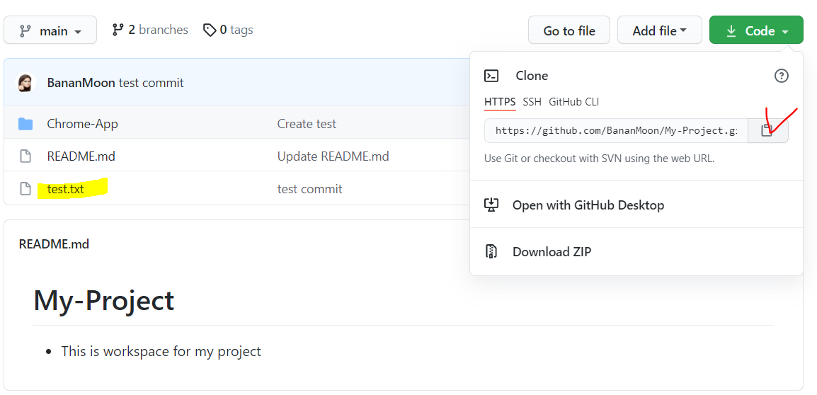Open the Update README.md commit message
Viewport: 817px width, 395px height.
[333, 156]
